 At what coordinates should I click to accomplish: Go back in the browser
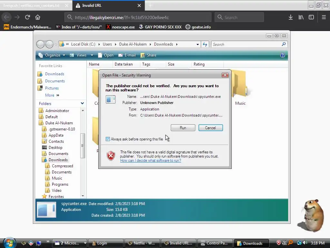(6, 17)
